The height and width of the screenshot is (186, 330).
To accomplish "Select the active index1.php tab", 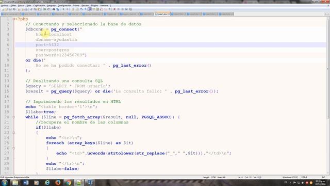I will click(x=162, y=14).
